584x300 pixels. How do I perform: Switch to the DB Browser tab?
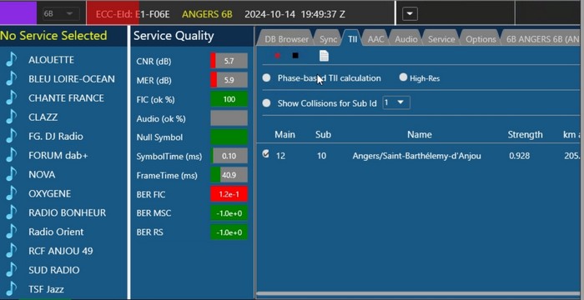(286, 39)
